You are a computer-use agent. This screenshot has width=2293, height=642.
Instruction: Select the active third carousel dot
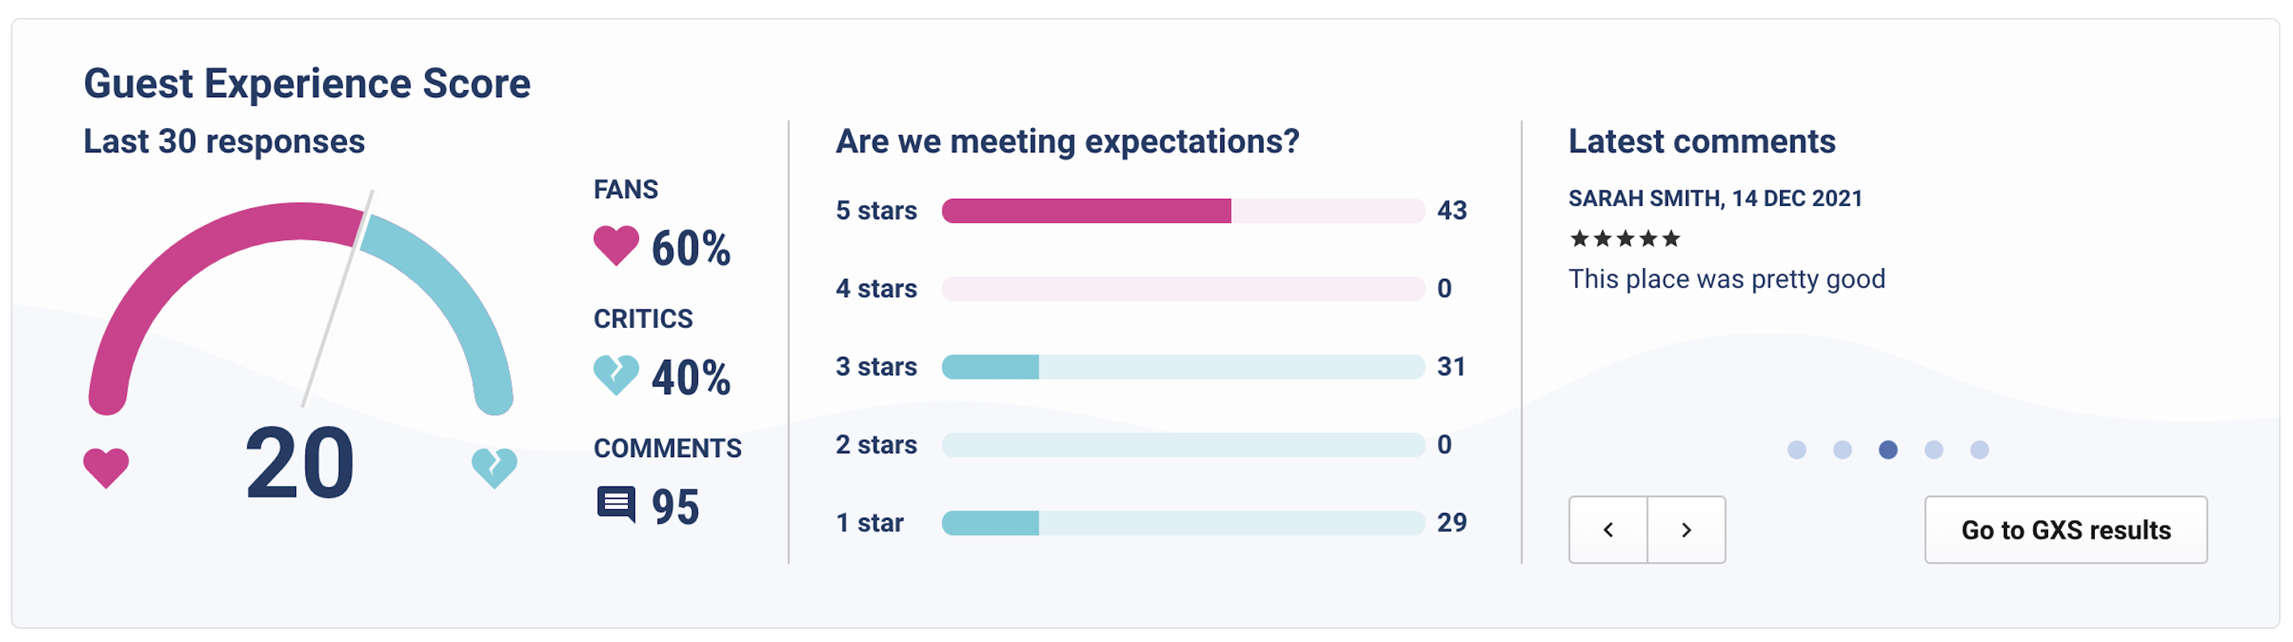click(x=1887, y=450)
